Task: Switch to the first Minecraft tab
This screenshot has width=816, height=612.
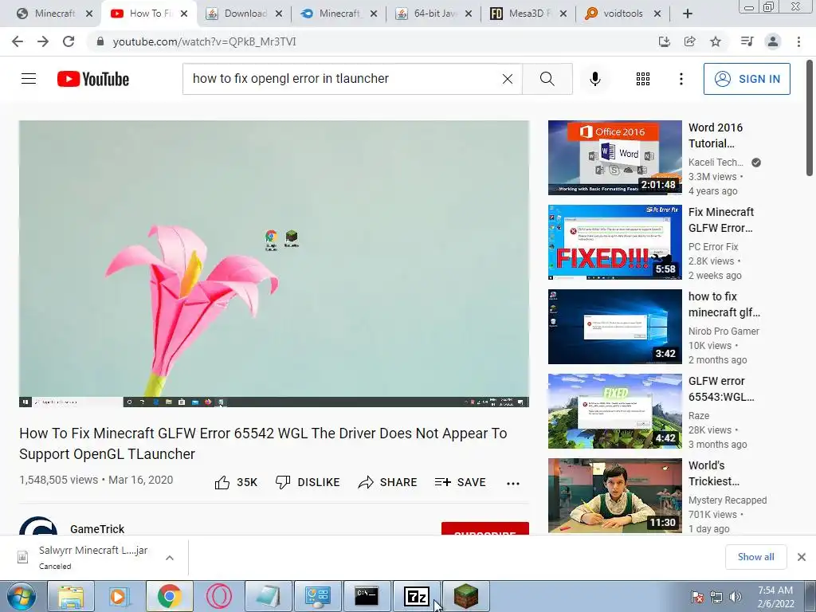Action: (55, 14)
